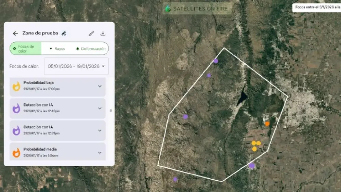Go back using the left arrow icon

[x=15, y=33]
